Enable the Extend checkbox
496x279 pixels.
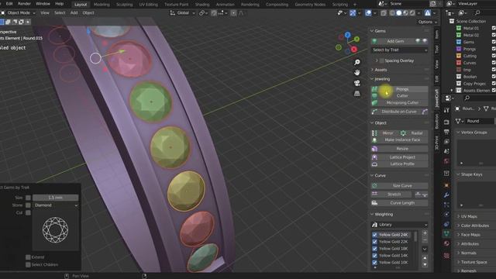pyautogui.click(x=28, y=257)
